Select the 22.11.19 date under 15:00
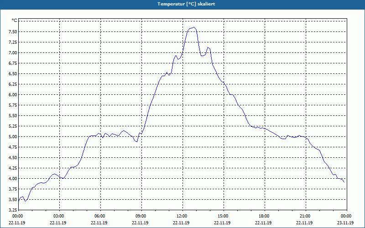This screenshot has width=365, height=228. 222,223
